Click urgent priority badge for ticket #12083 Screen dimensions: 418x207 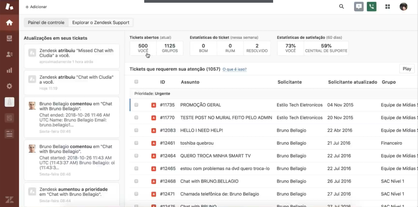(153, 130)
